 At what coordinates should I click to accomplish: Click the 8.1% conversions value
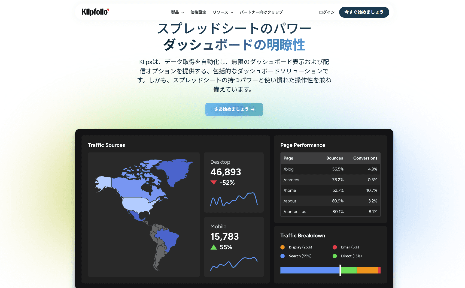(x=373, y=212)
